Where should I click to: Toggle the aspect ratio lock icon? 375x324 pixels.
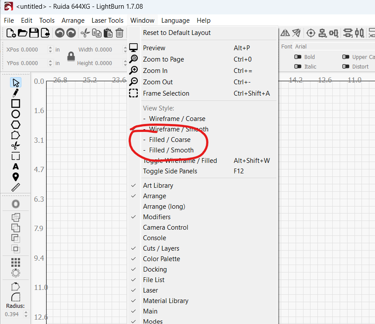[x=71, y=56]
